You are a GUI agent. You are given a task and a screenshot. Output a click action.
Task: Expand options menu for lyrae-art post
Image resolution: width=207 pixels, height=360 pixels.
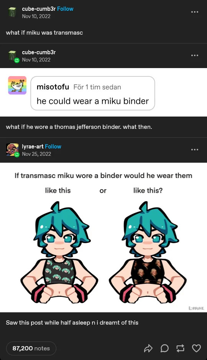[195, 150]
